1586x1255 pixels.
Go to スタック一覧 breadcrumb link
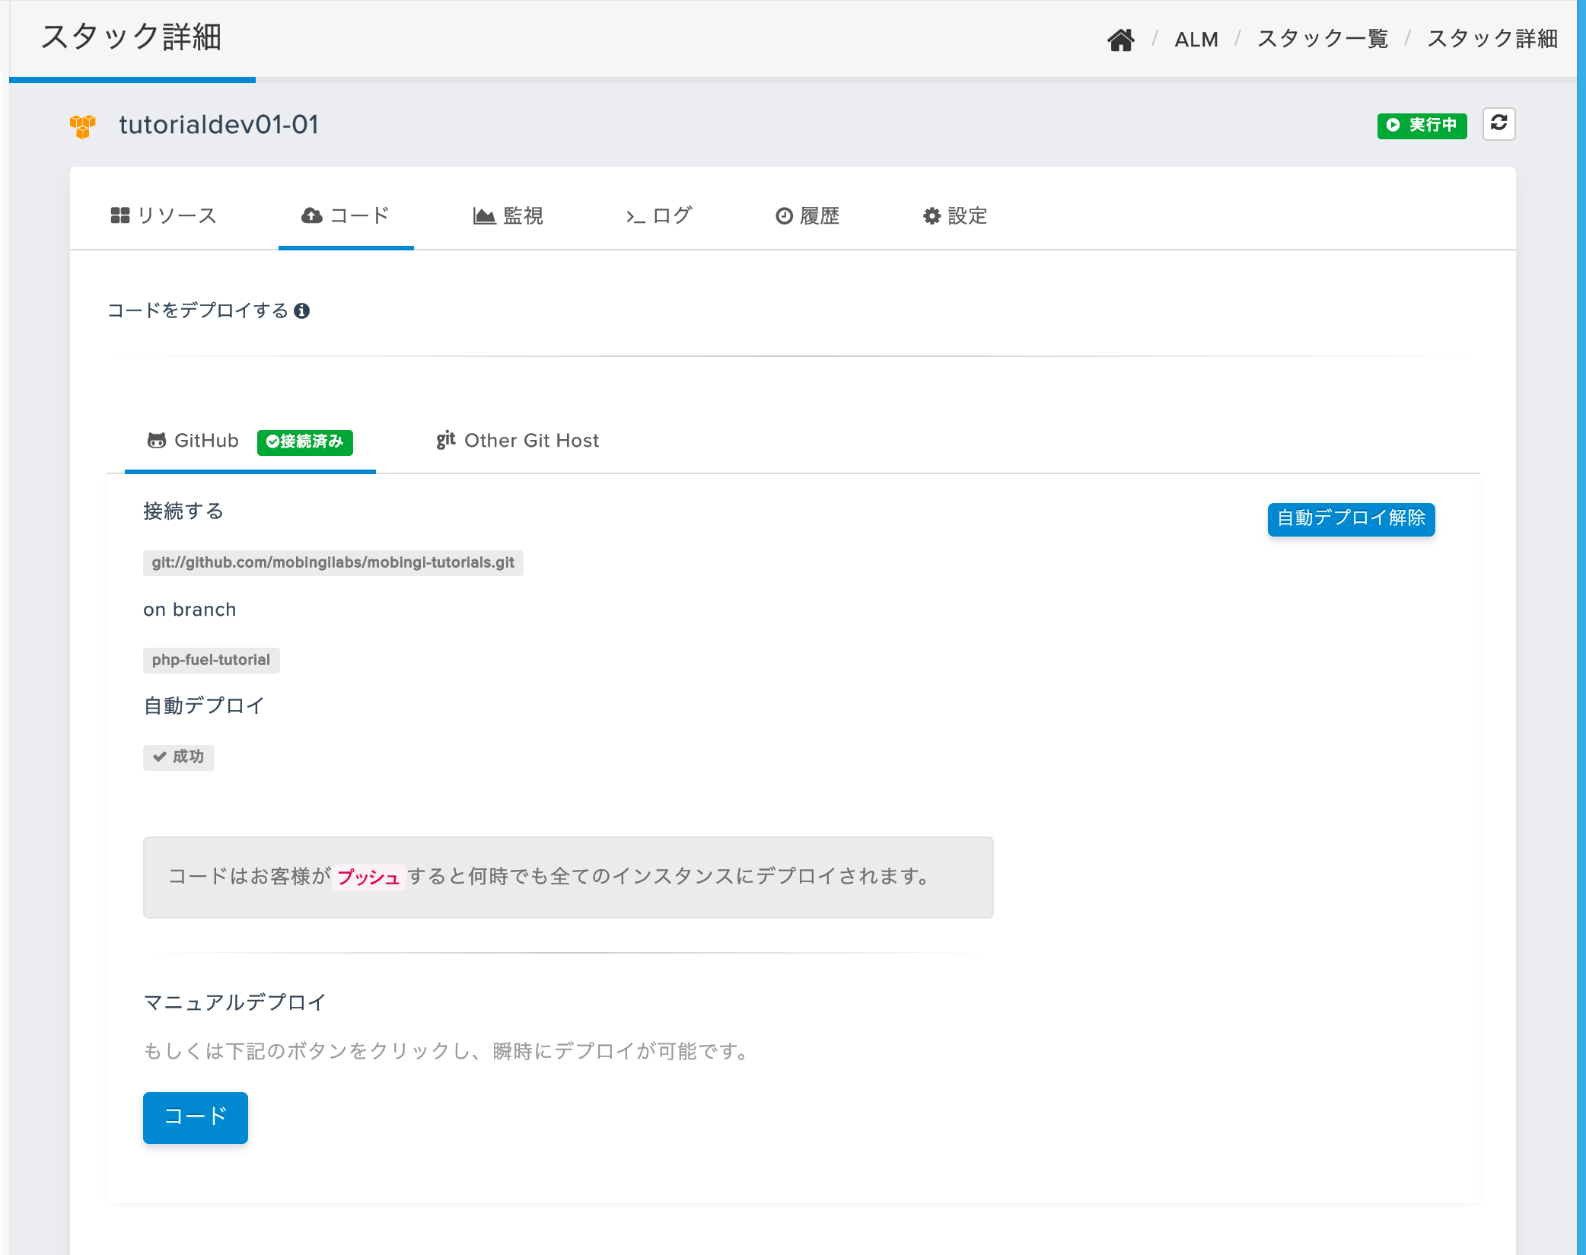coord(1323,39)
